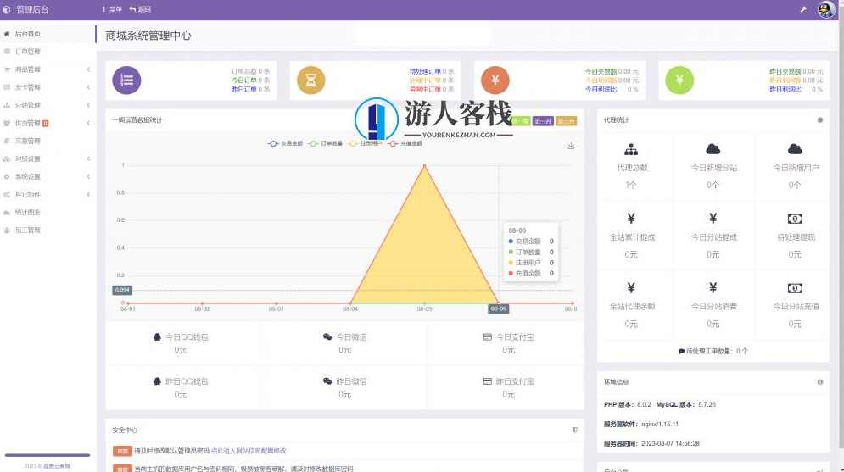Screen dimensions: 844x472
Task: Expand the 其它组件 sidebar chevron
Action: click(x=88, y=195)
